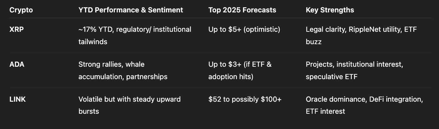Screen dimensions: 439x129
Task: Click the Top 2025 Forecasts header
Action: 242,10
